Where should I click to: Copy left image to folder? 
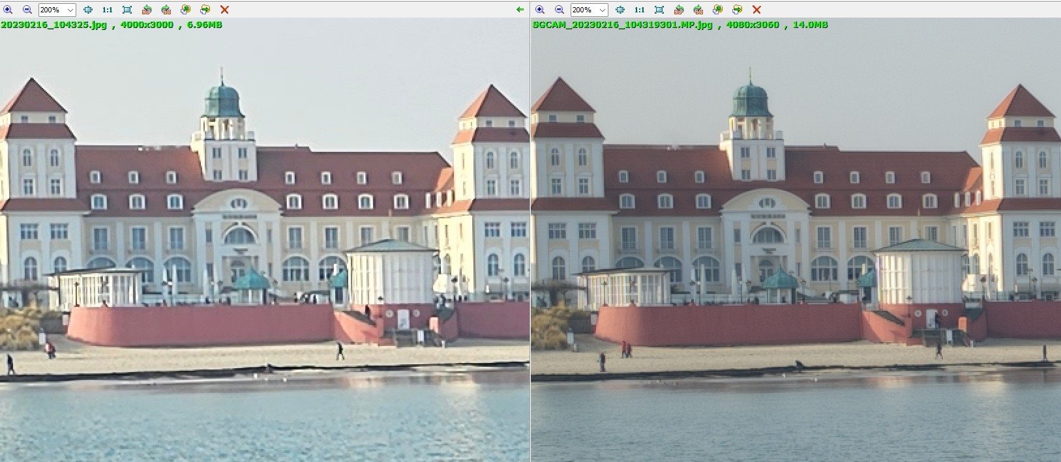pyautogui.click(x=186, y=10)
